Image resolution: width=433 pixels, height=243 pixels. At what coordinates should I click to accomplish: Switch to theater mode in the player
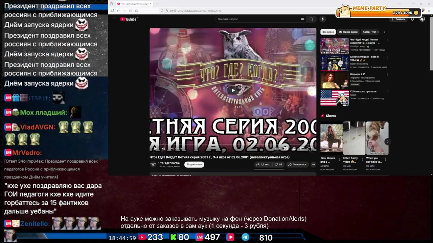tap(302, 148)
